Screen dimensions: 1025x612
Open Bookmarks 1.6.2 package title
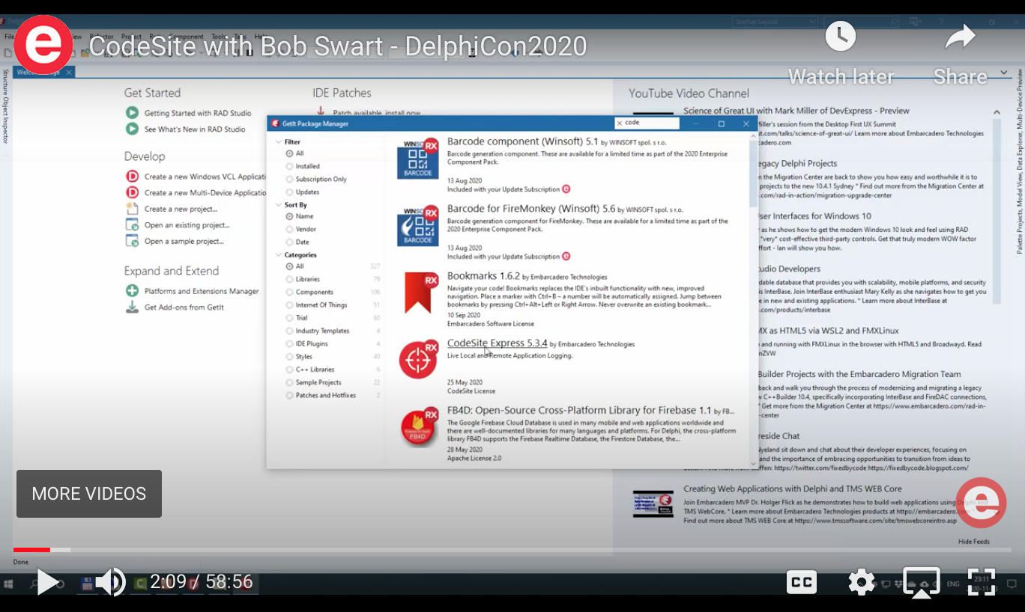pos(483,276)
